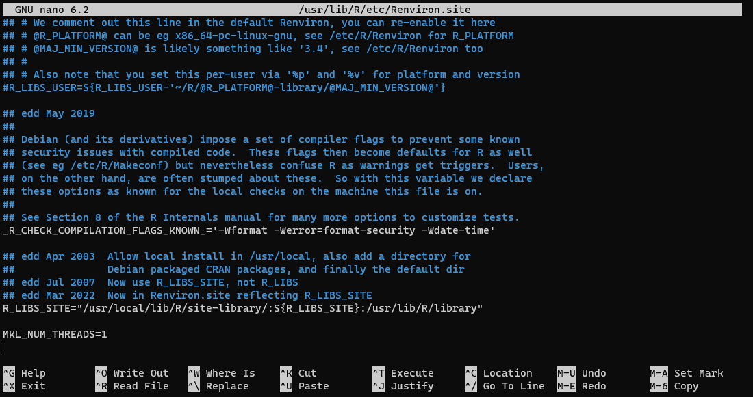Screen dimensions: 753x397
Task: Click the Renviron.site file path in title bar
Action: [385, 10]
